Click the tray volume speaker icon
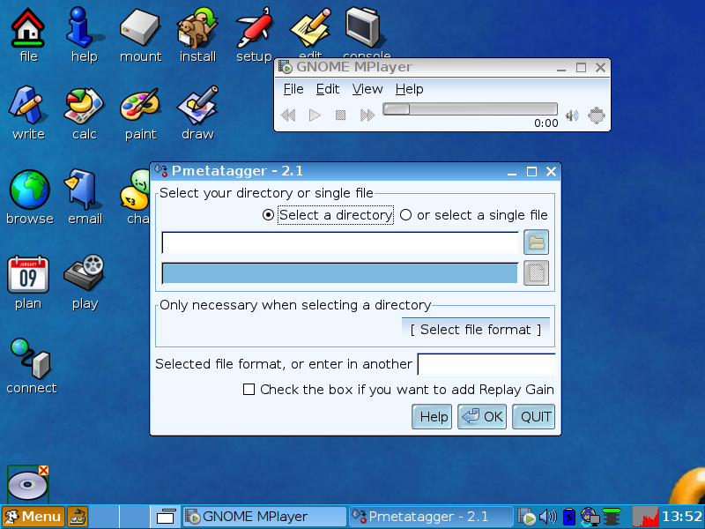 [547, 517]
